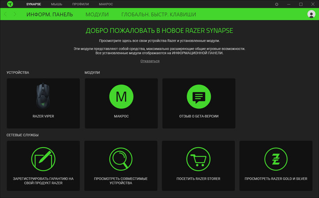This screenshot has height=198, width=319.
Task: Maximize the Synapse window
Action: [301, 4]
